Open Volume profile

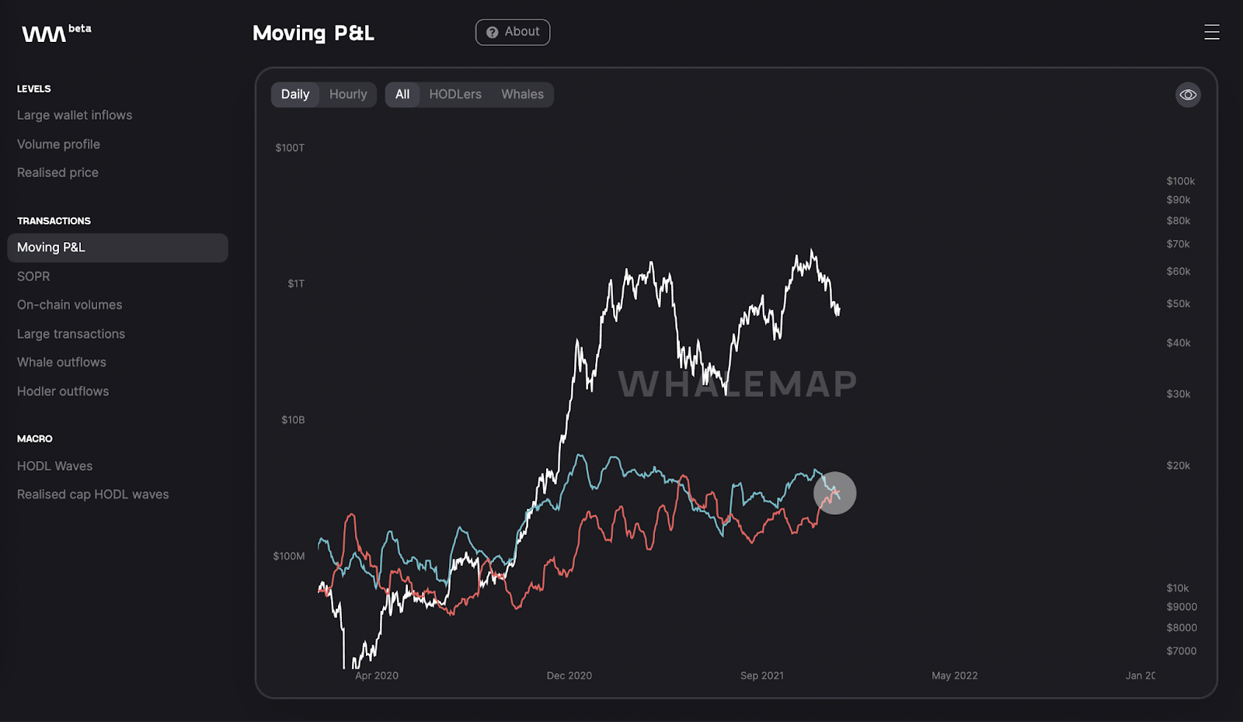point(58,144)
